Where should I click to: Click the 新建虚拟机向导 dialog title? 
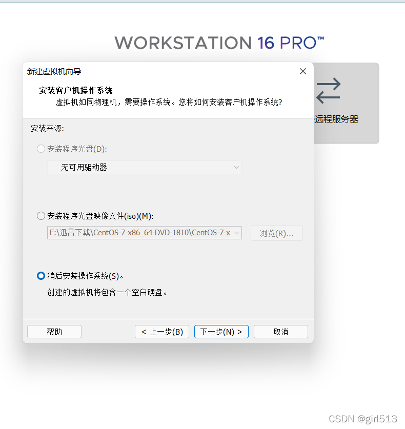pos(54,71)
